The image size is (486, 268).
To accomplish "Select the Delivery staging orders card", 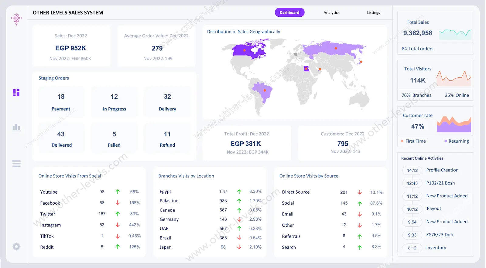I will click(167, 102).
